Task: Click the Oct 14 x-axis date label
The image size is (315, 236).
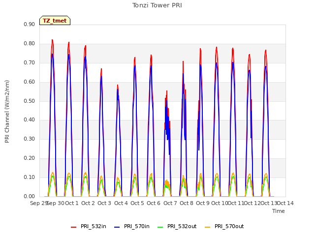Action: [x=285, y=203]
